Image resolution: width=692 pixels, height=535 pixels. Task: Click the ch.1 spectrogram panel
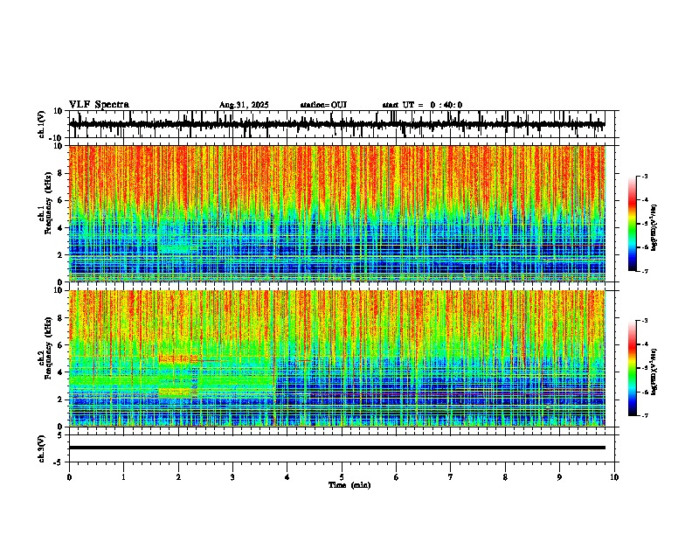pyautogui.click(x=336, y=213)
